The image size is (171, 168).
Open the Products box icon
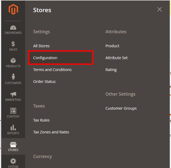[13, 61]
